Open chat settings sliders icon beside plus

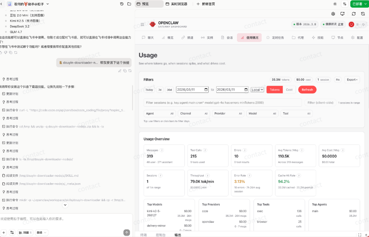pyautogui.click(x=12, y=232)
